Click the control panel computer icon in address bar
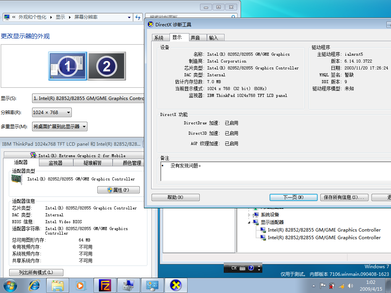Viewport: 391px width, 293px height. point(7,17)
